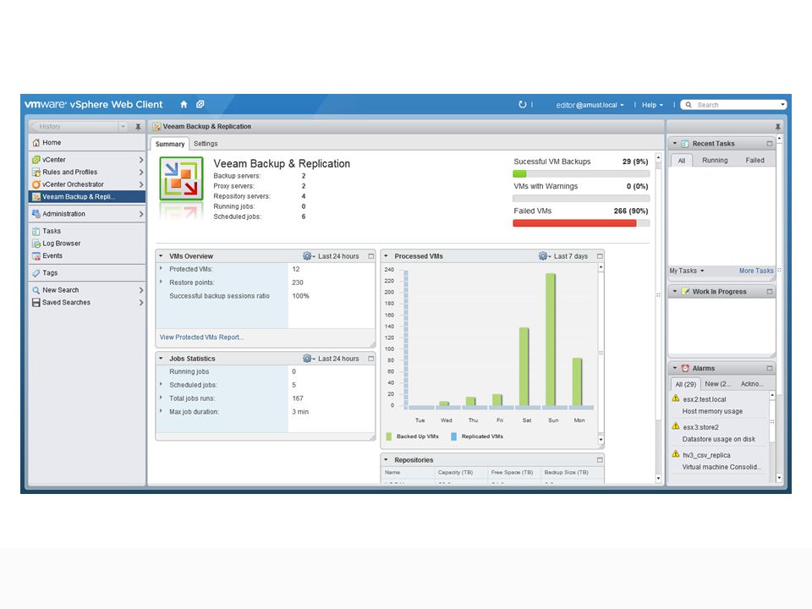
Task: Open Administration section
Action: point(86,214)
